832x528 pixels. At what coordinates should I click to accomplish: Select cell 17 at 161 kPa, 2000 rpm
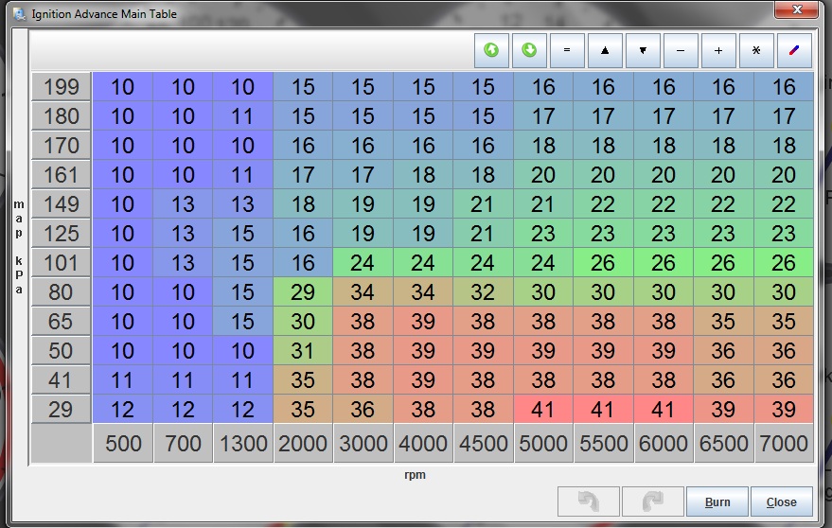pyautogui.click(x=303, y=175)
